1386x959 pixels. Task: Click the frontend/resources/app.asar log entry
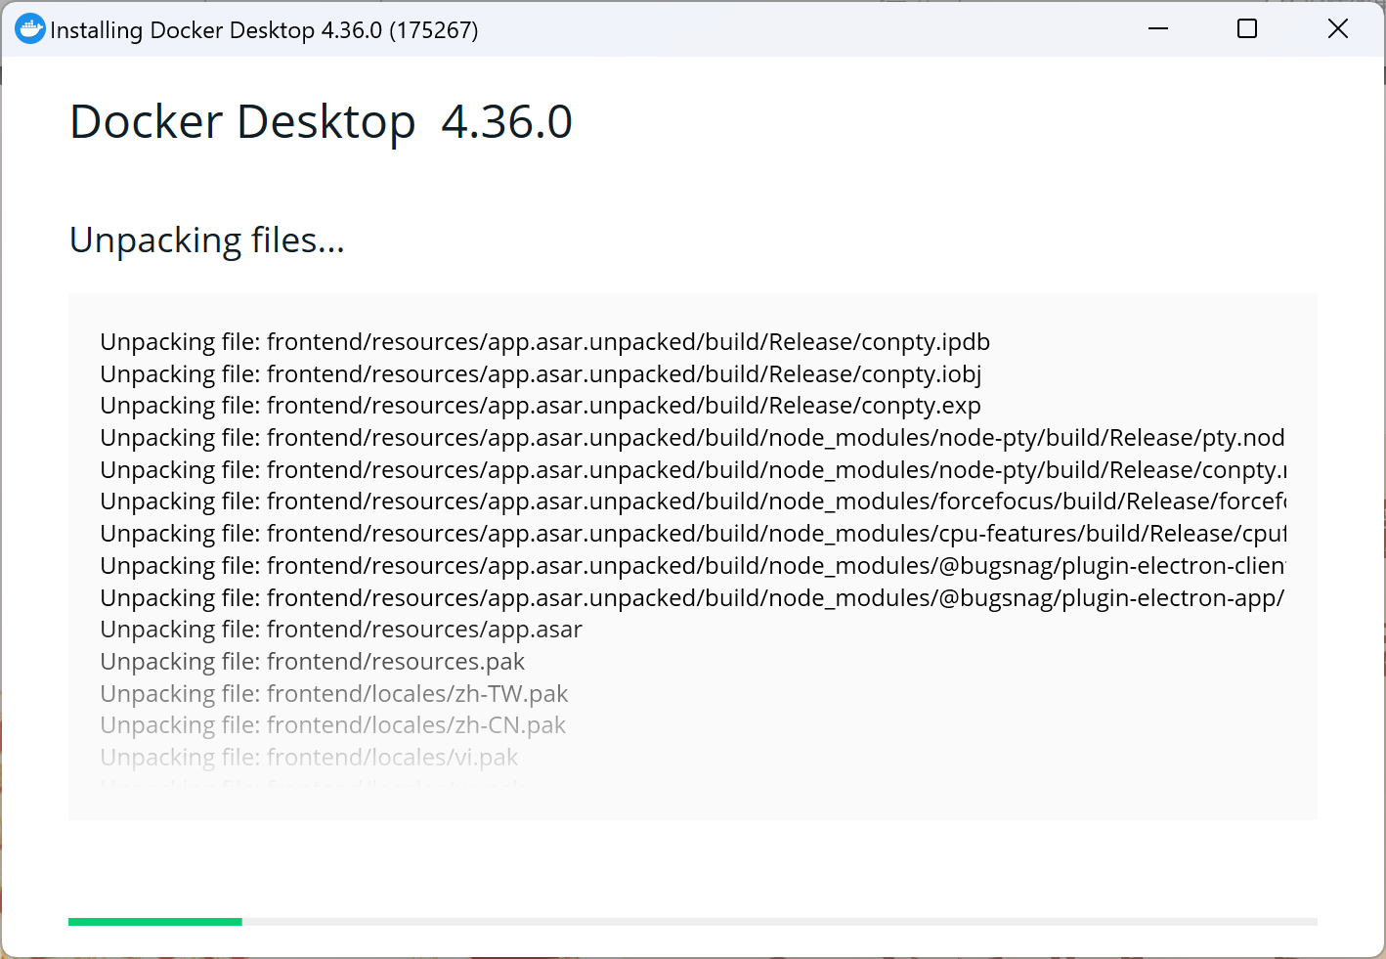point(340,629)
